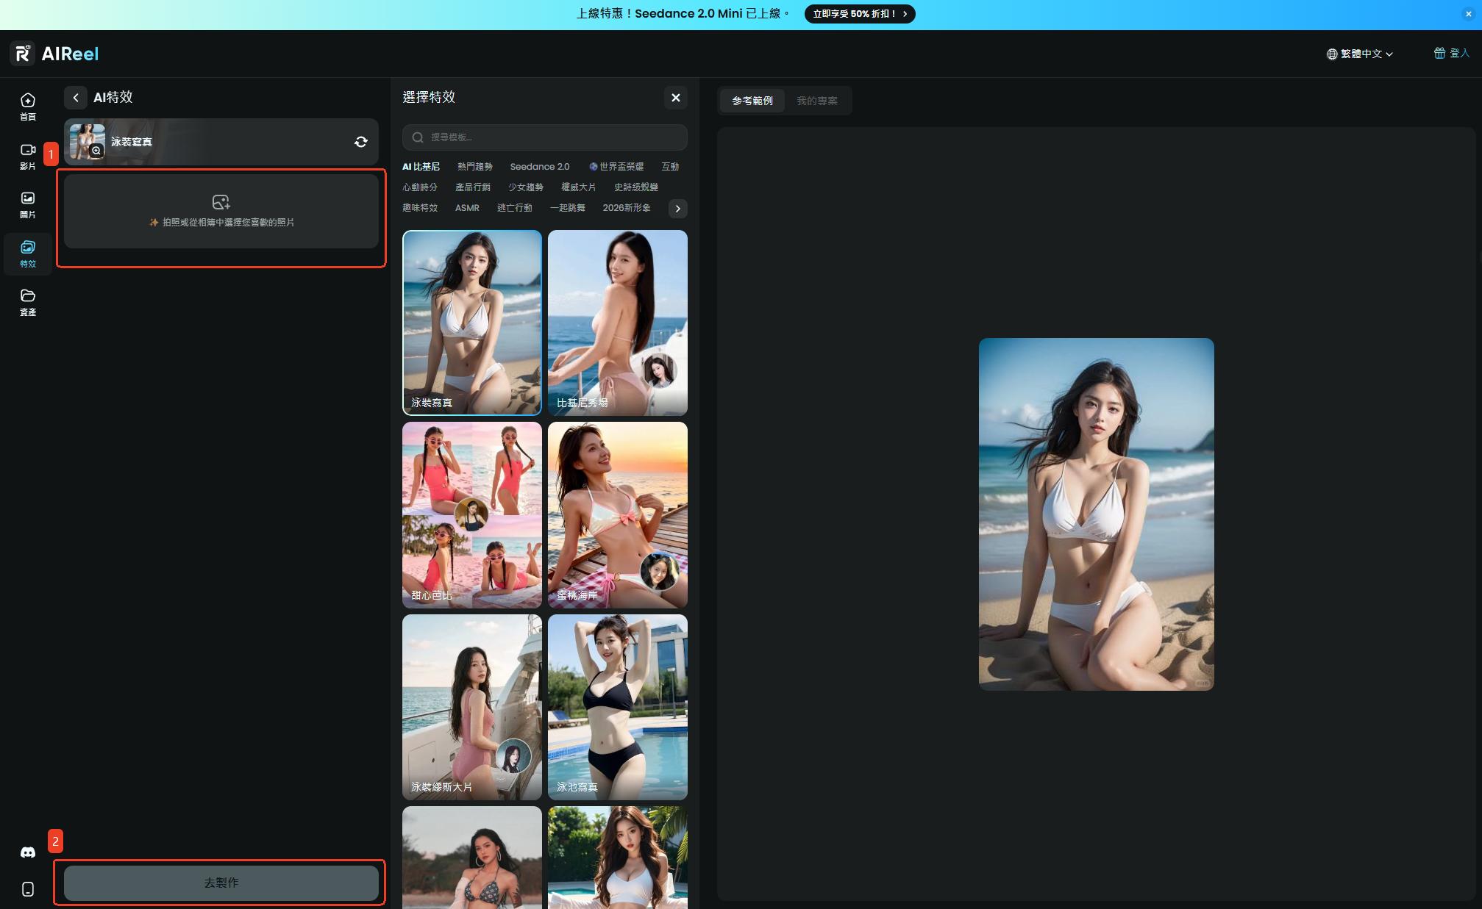The image size is (1482, 909).
Task: Select the ASMR category tab
Action: (x=467, y=208)
